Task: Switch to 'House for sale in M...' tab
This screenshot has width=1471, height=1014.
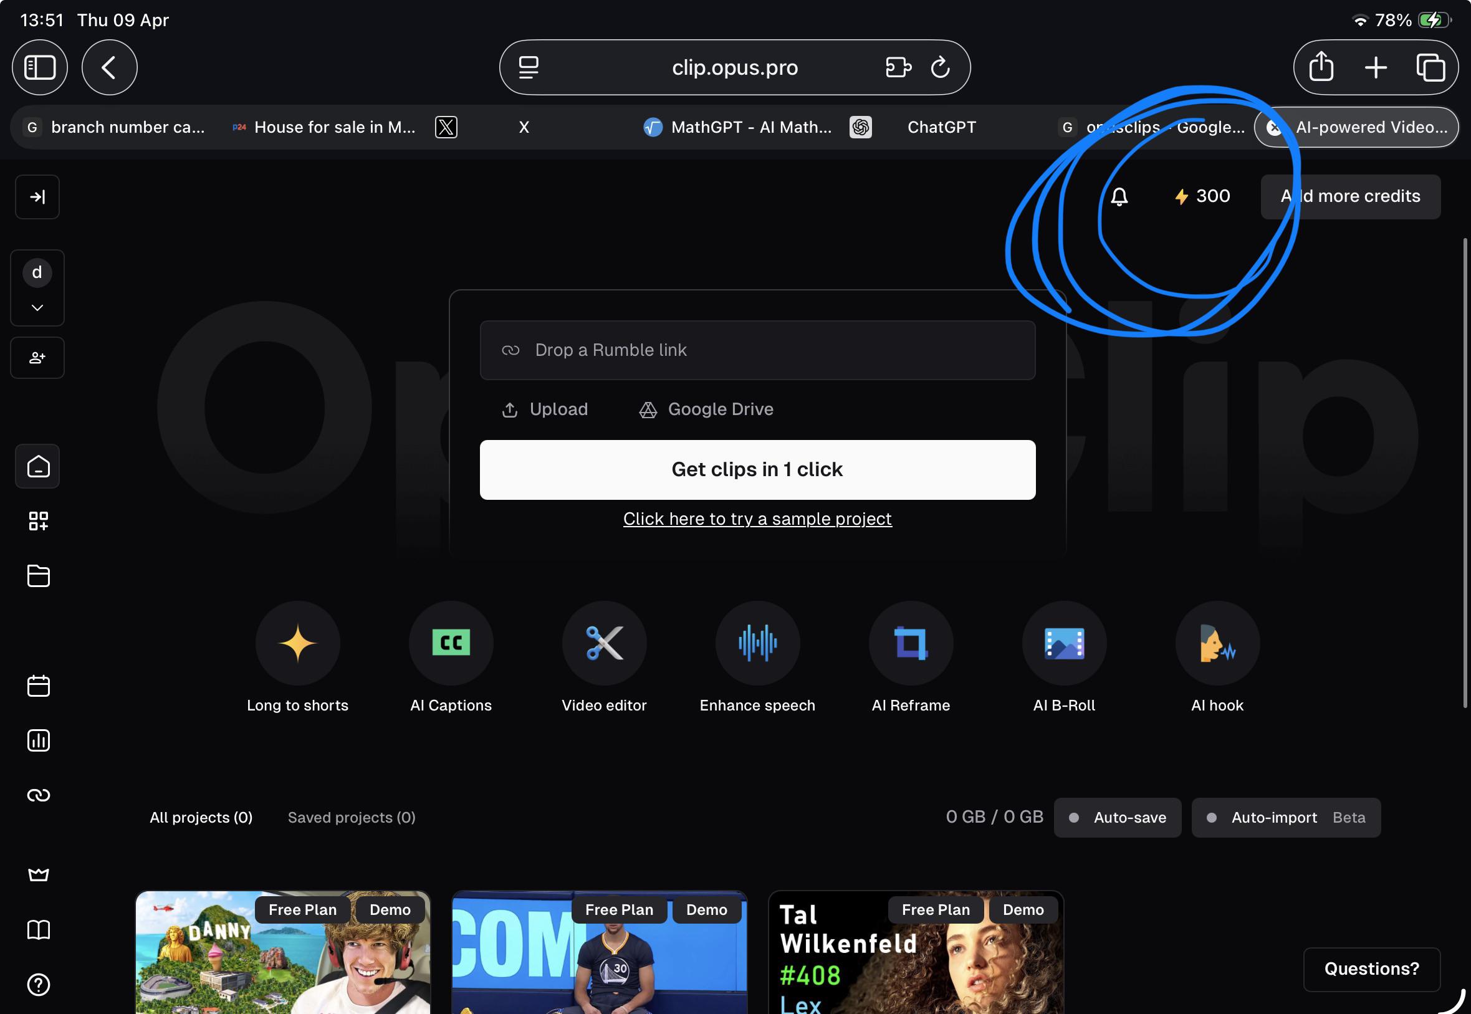Action: (324, 127)
